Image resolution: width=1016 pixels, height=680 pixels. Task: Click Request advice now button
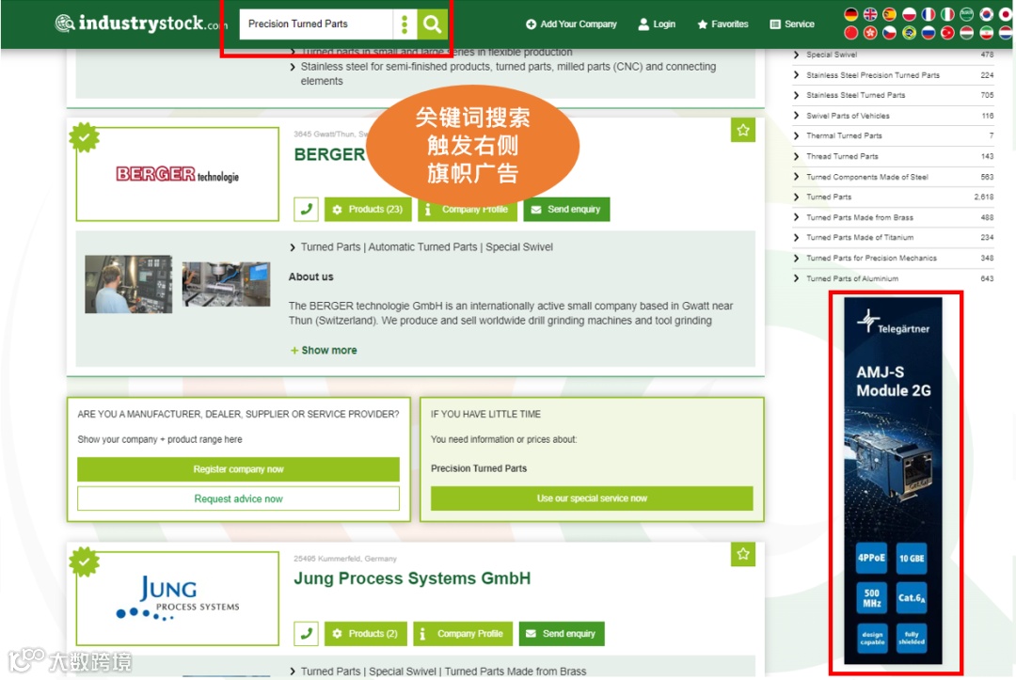238,498
